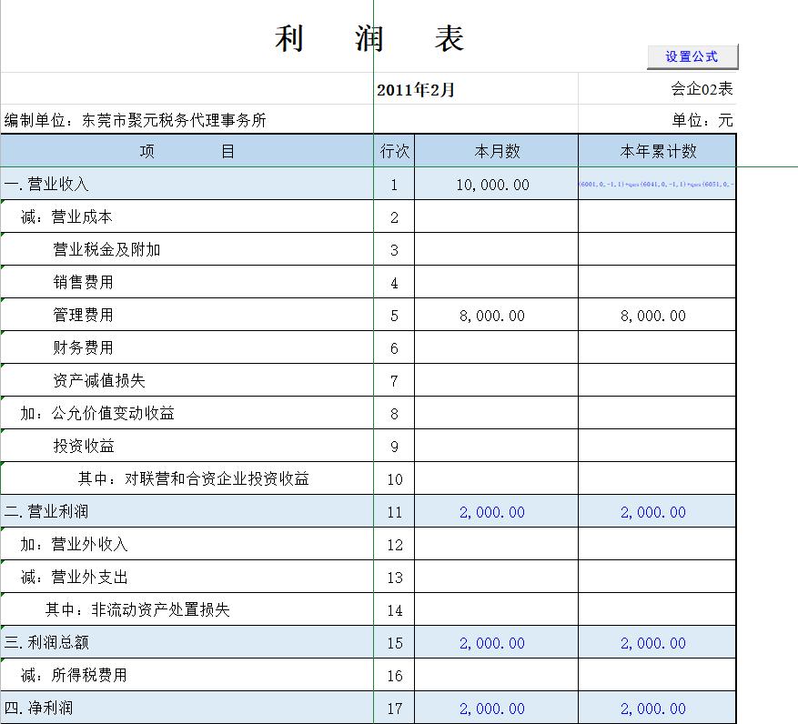This screenshot has width=798, height=724.
Task: Select the 投资收益 本月数 cell
Action: pos(495,446)
